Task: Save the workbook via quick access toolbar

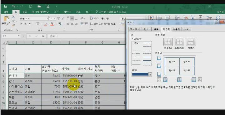Action: coord(5,6)
